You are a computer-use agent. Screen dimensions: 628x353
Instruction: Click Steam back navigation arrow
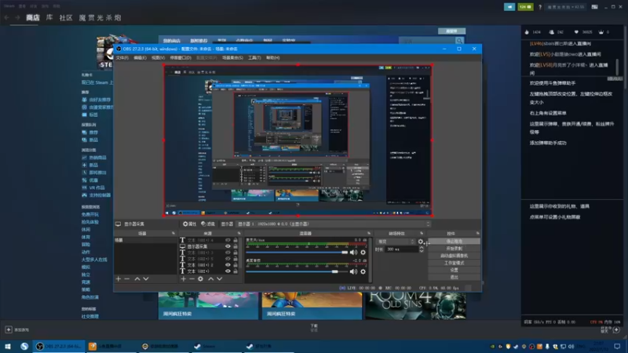7,17
